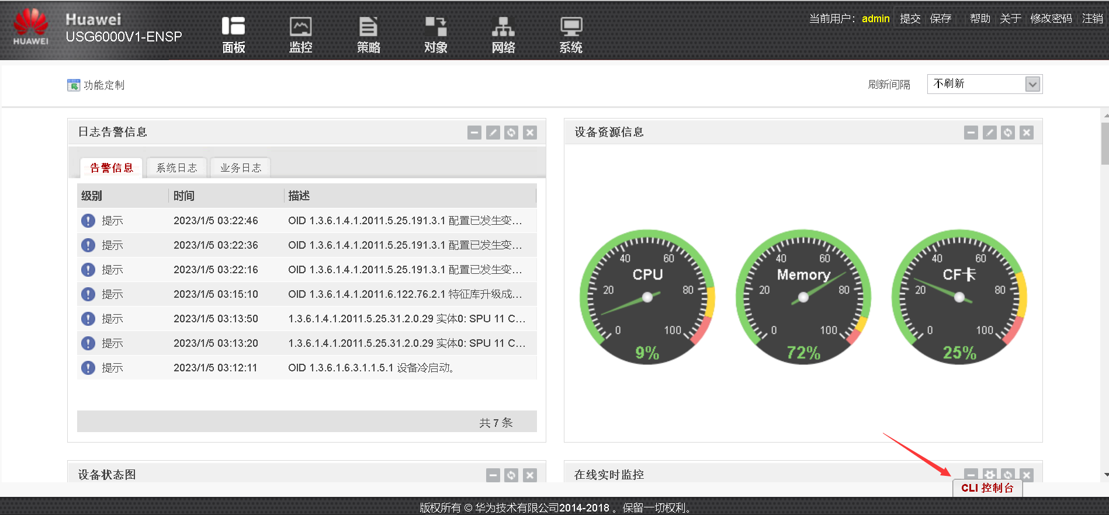Open the 网络 network section
This screenshot has height=515, width=1109.
pos(503,35)
